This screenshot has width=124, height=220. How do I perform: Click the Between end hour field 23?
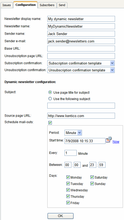pyautogui.click(x=93, y=165)
